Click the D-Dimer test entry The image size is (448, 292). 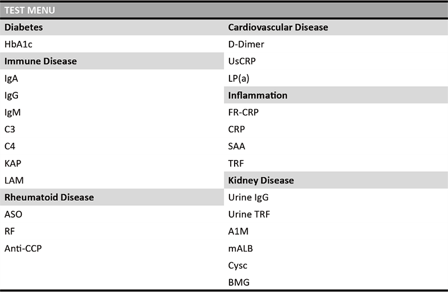coord(246,44)
